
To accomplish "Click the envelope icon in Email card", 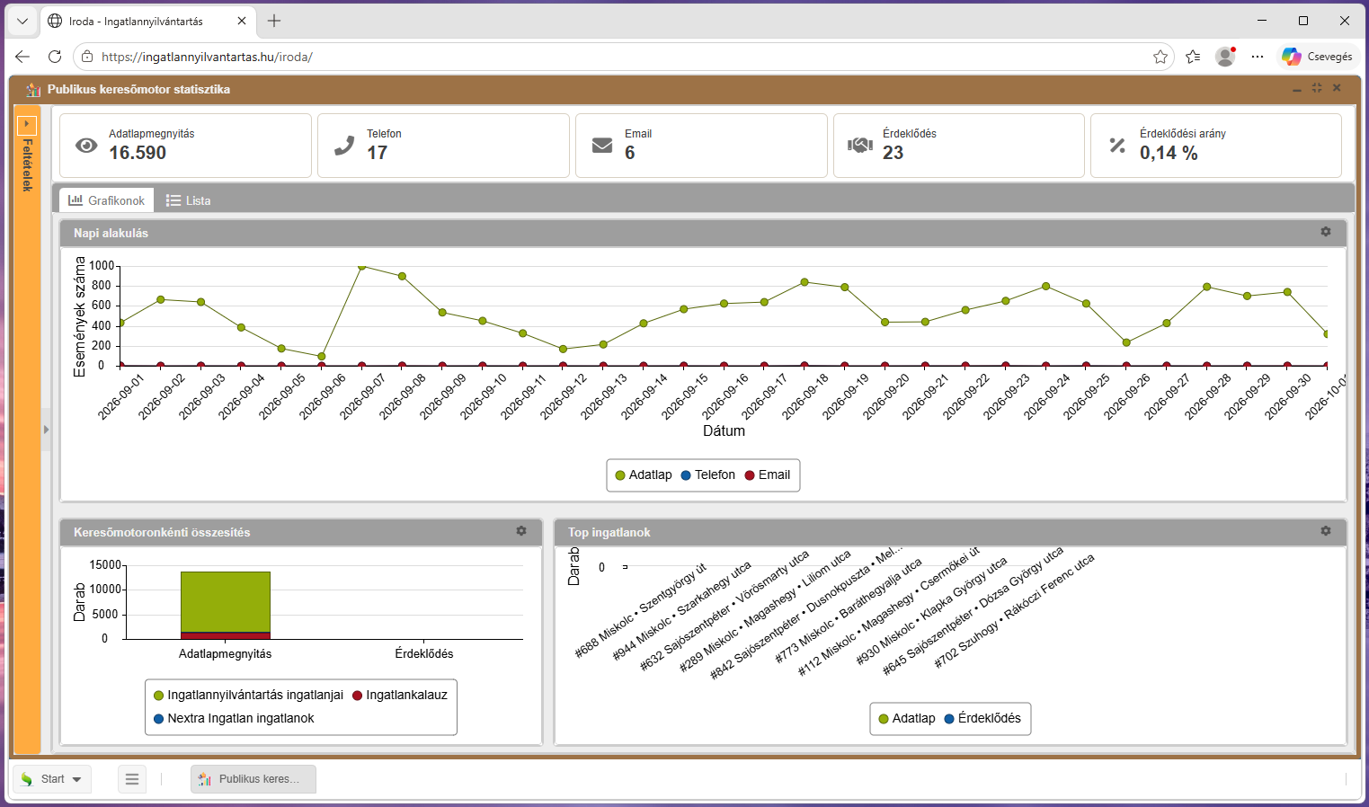I will pos(602,146).
